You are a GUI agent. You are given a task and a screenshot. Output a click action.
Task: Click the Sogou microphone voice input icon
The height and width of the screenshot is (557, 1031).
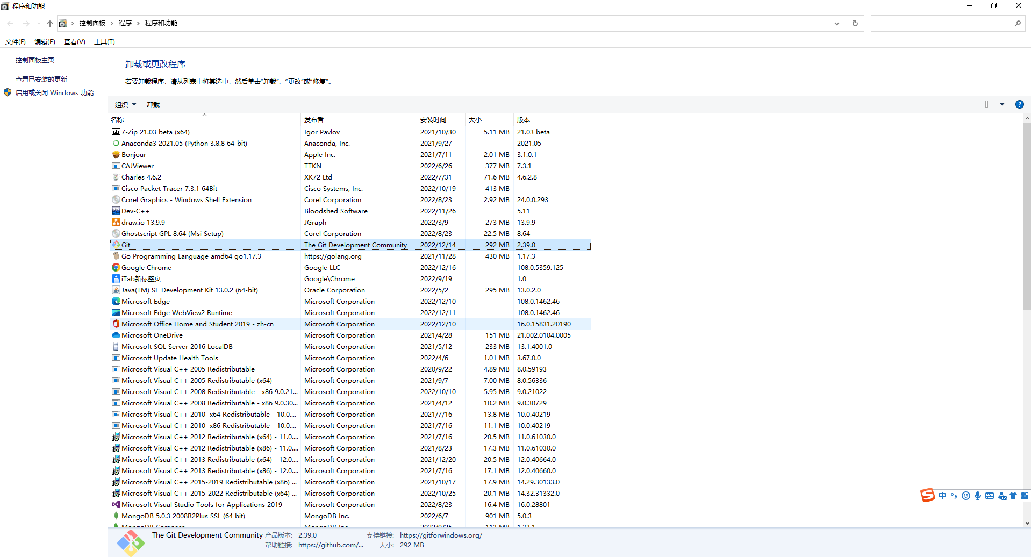coord(978,496)
